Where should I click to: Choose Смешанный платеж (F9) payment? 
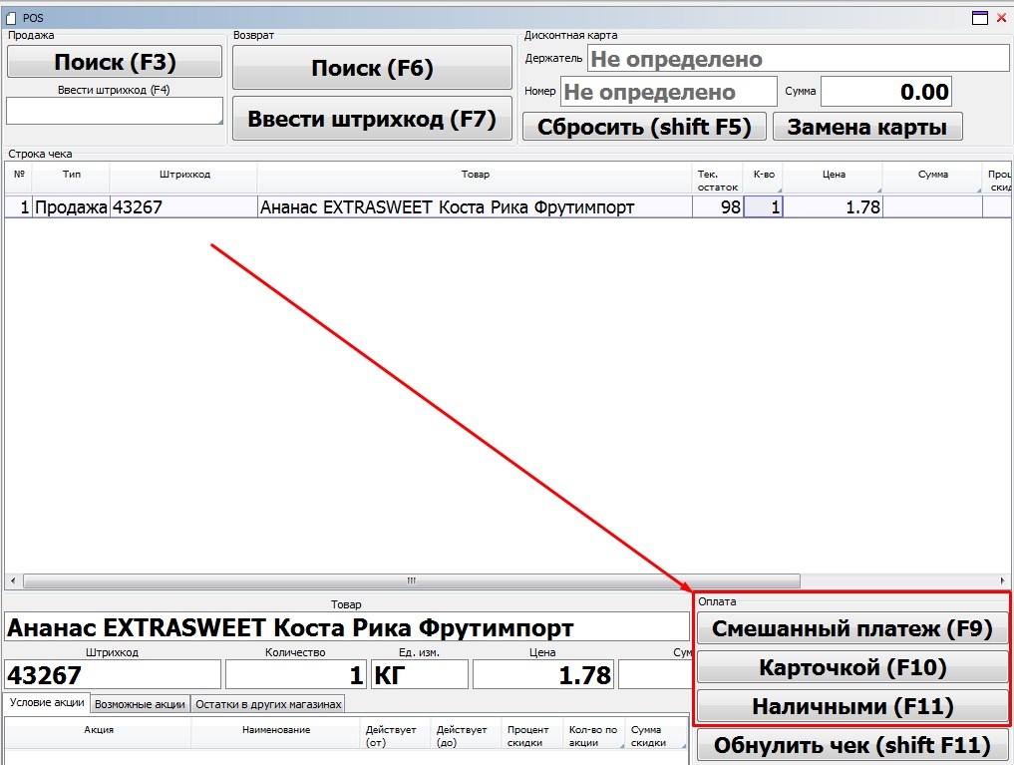852,629
